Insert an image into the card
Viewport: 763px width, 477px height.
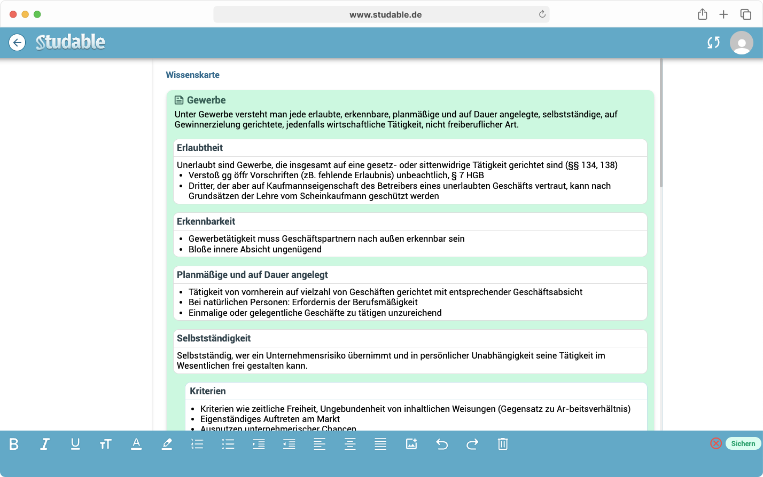(x=411, y=444)
